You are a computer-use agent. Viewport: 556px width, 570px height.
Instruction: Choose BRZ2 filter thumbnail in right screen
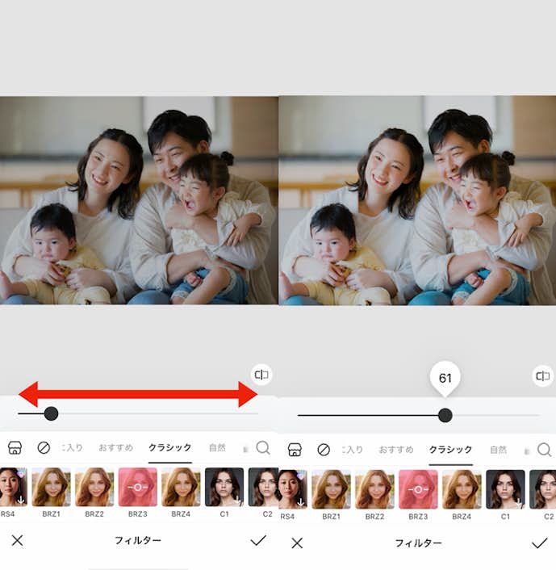click(x=374, y=489)
